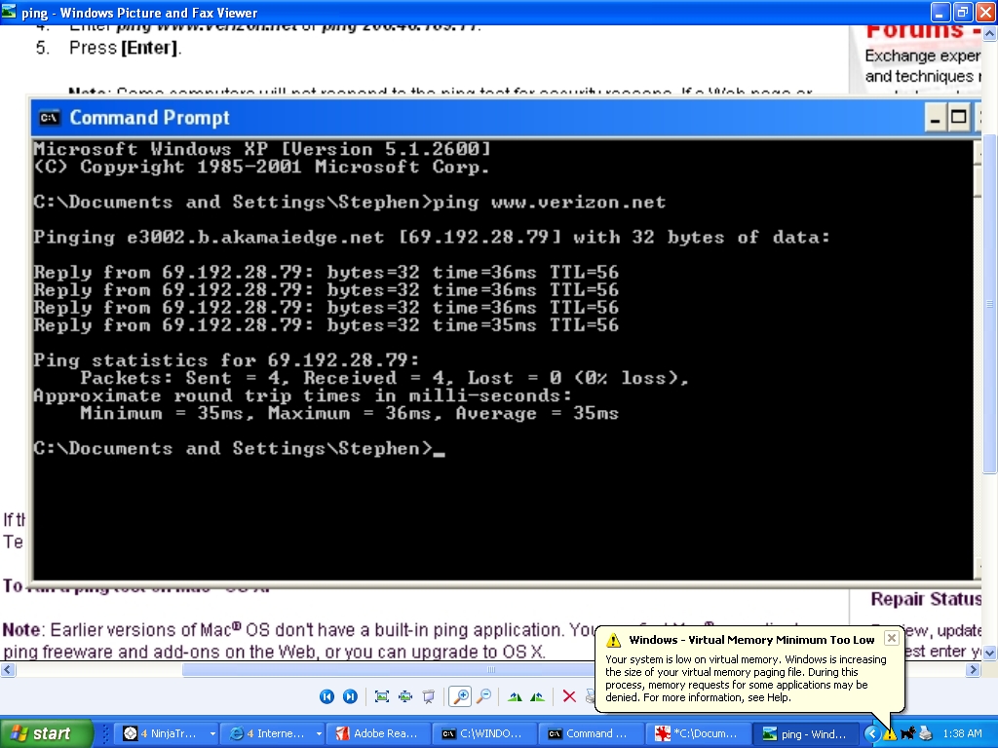Rotate the picture counterclockwise
Image resolution: width=998 pixels, height=748 pixels.
pyautogui.click(x=537, y=696)
